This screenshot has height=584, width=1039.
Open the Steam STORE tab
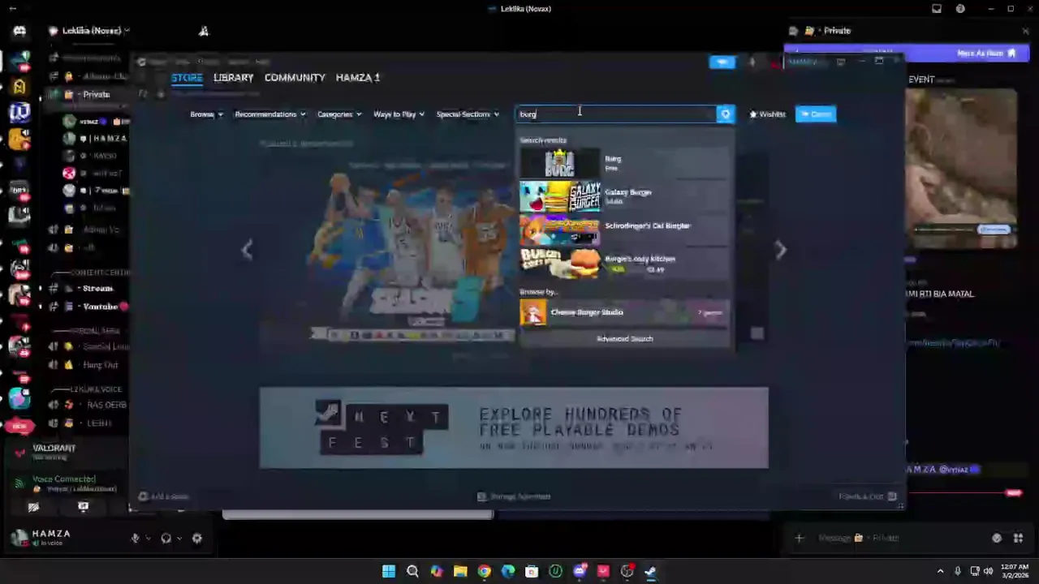point(187,78)
